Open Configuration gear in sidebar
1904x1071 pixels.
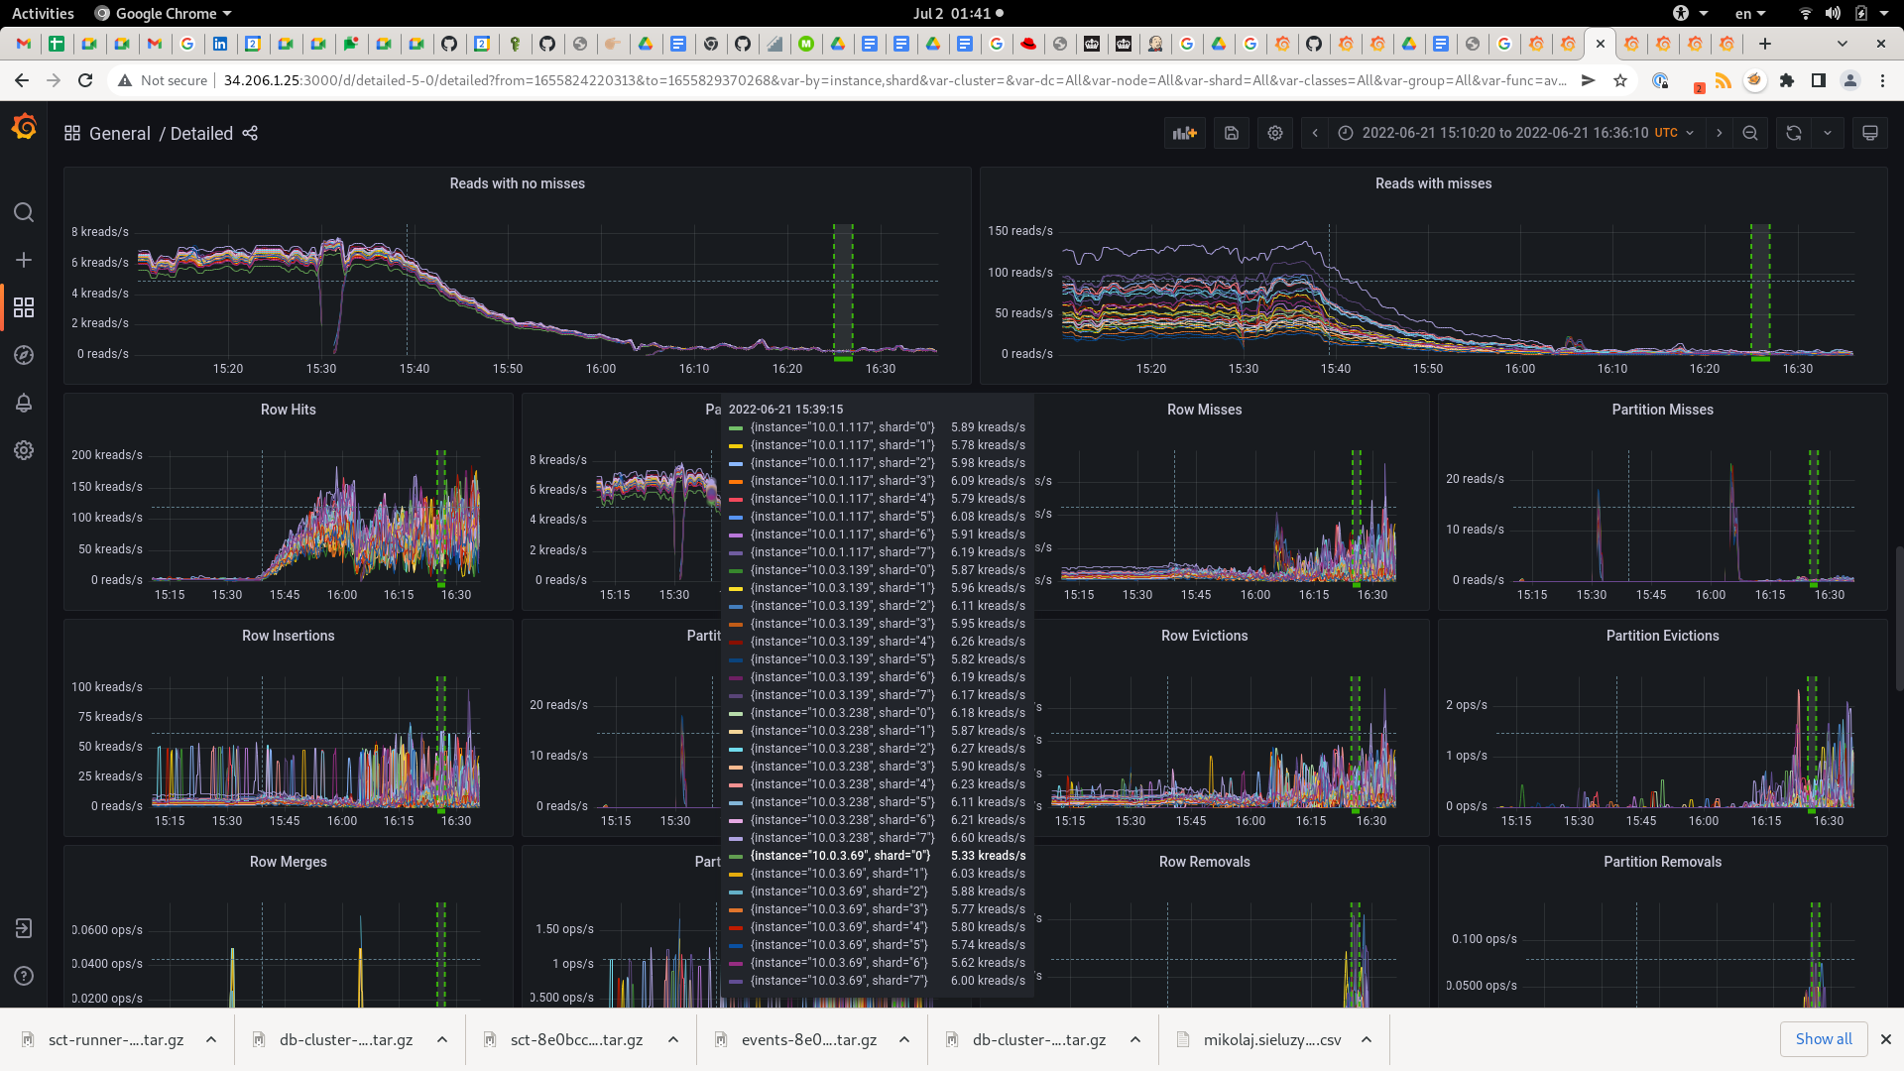(x=24, y=450)
